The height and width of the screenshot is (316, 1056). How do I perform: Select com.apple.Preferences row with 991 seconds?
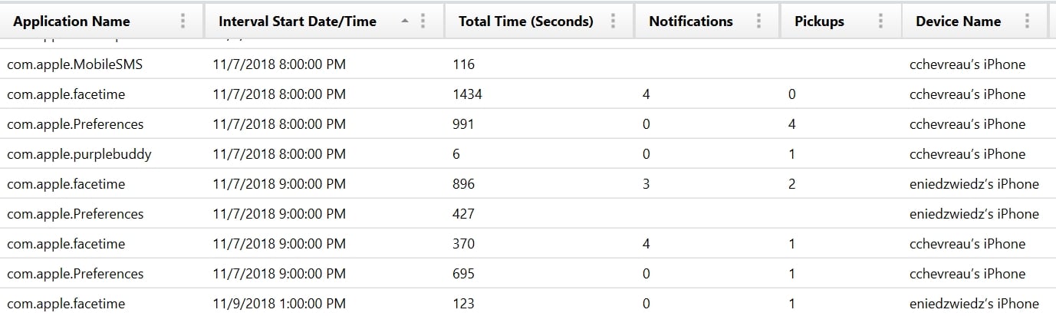528,124
